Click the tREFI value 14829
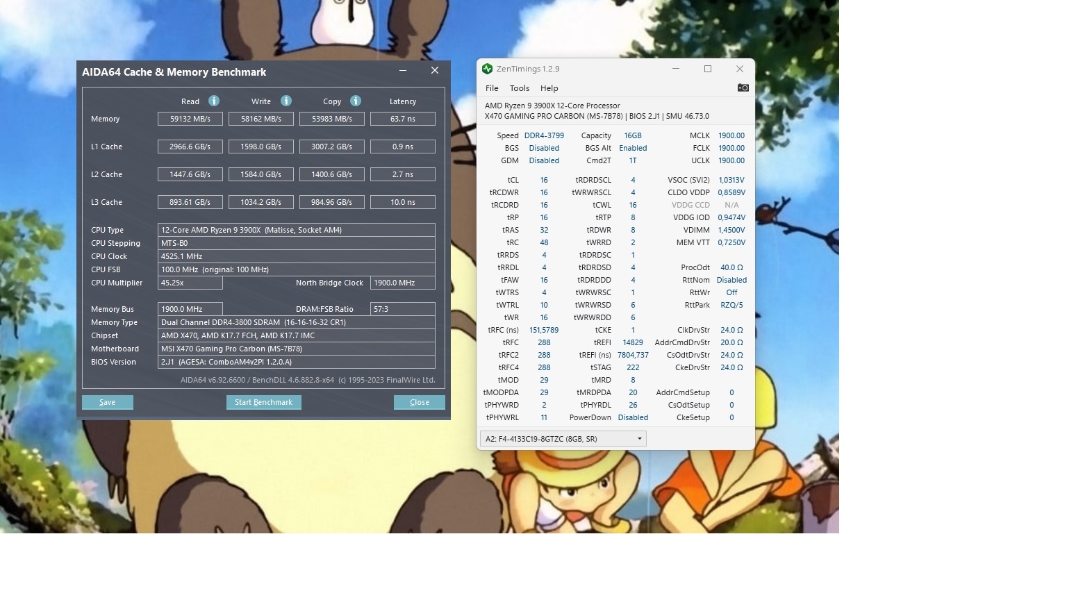Image resolution: width=1067 pixels, height=600 pixels. coord(633,342)
